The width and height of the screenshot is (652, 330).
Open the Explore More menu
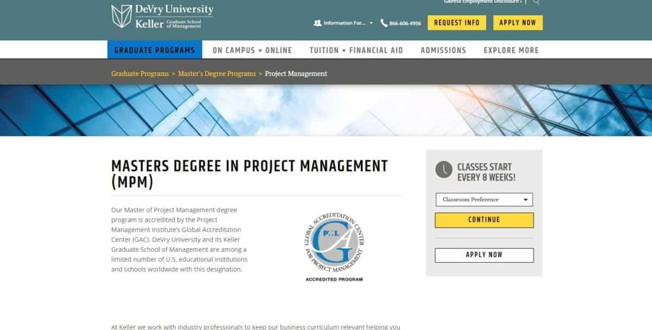coord(511,50)
